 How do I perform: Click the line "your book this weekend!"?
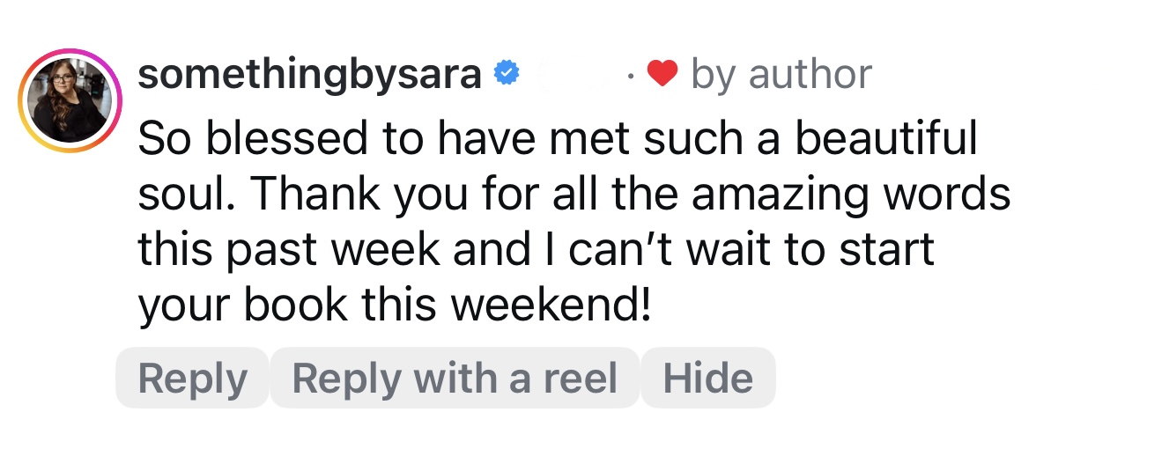click(395, 305)
